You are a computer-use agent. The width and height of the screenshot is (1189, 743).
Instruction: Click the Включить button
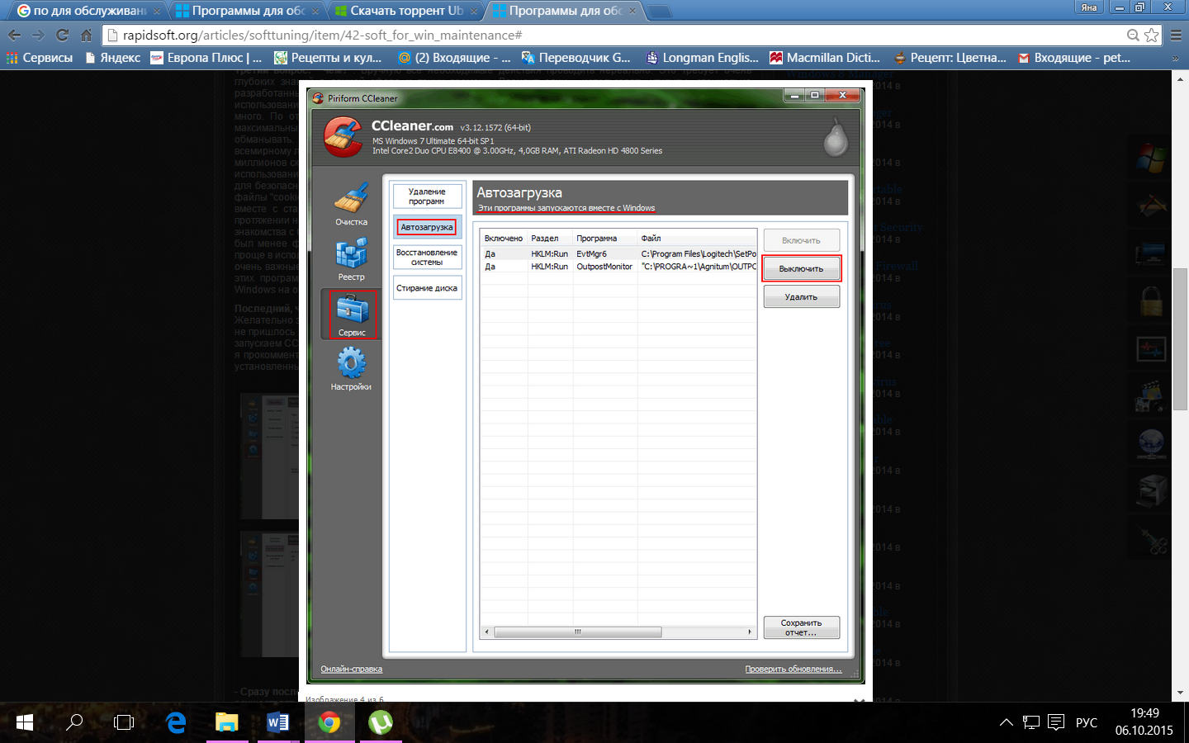coord(801,240)
